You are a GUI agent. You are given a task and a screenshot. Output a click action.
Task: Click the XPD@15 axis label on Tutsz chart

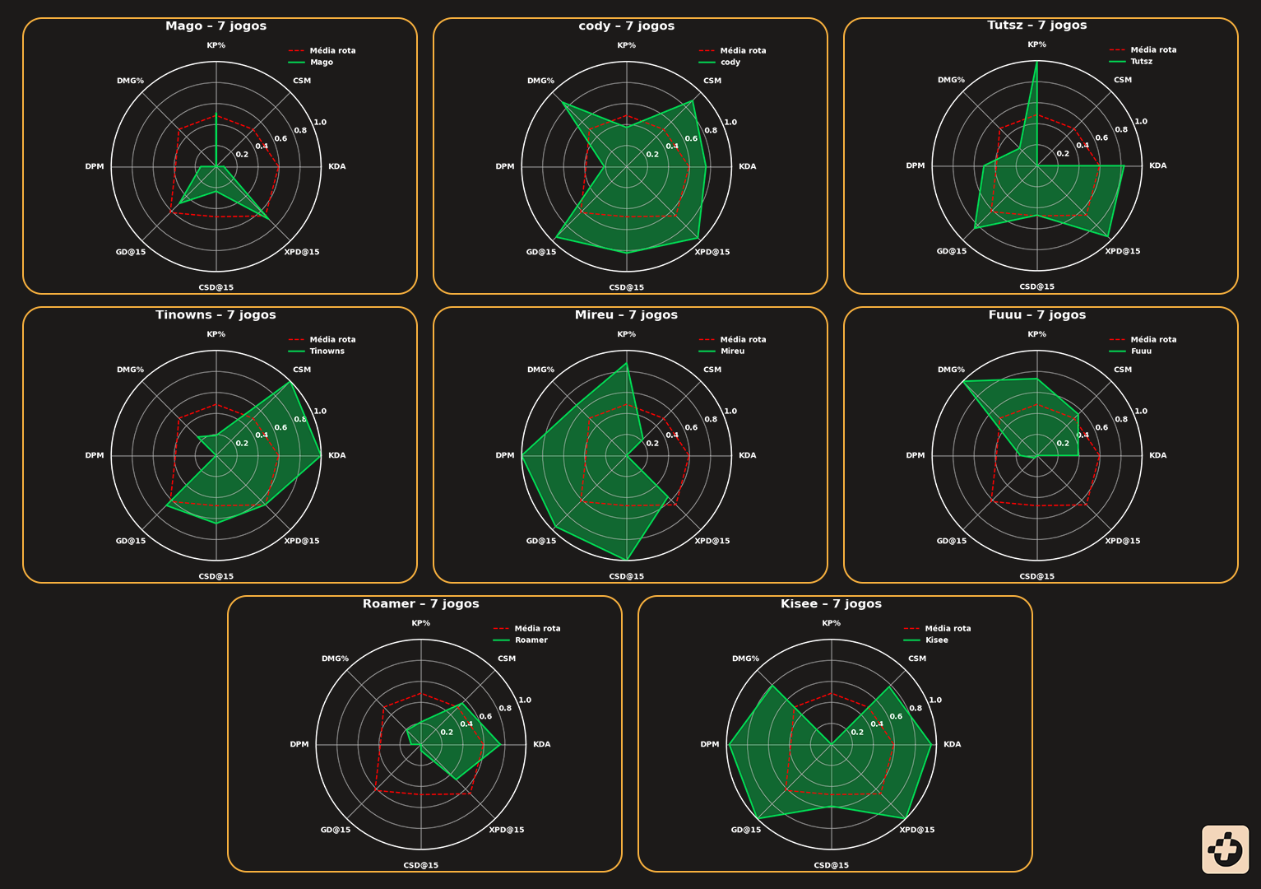(1122, 252)
